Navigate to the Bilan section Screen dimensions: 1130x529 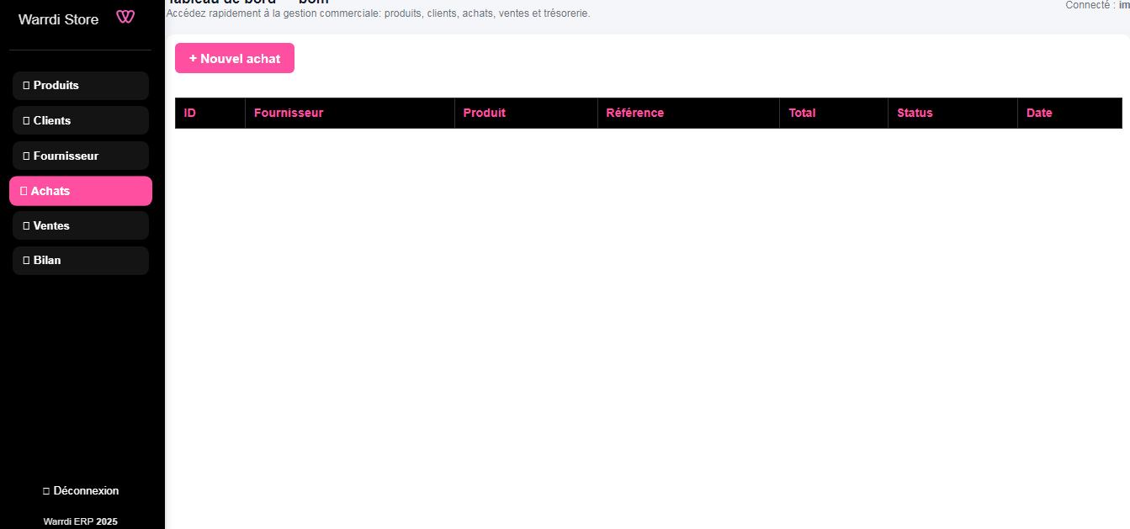[x=47, y=260]
